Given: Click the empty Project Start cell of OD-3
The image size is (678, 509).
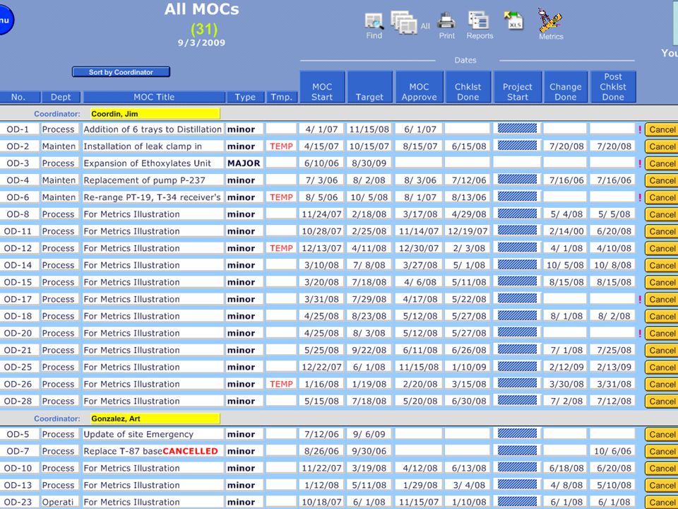Looking at the screenshot, I should point(517,163).
